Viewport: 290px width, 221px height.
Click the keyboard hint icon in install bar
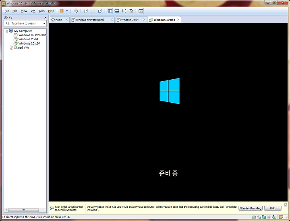(x=52, y=208)
